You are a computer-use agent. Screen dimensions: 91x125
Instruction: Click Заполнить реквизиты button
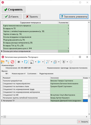[x=74, y=16]
